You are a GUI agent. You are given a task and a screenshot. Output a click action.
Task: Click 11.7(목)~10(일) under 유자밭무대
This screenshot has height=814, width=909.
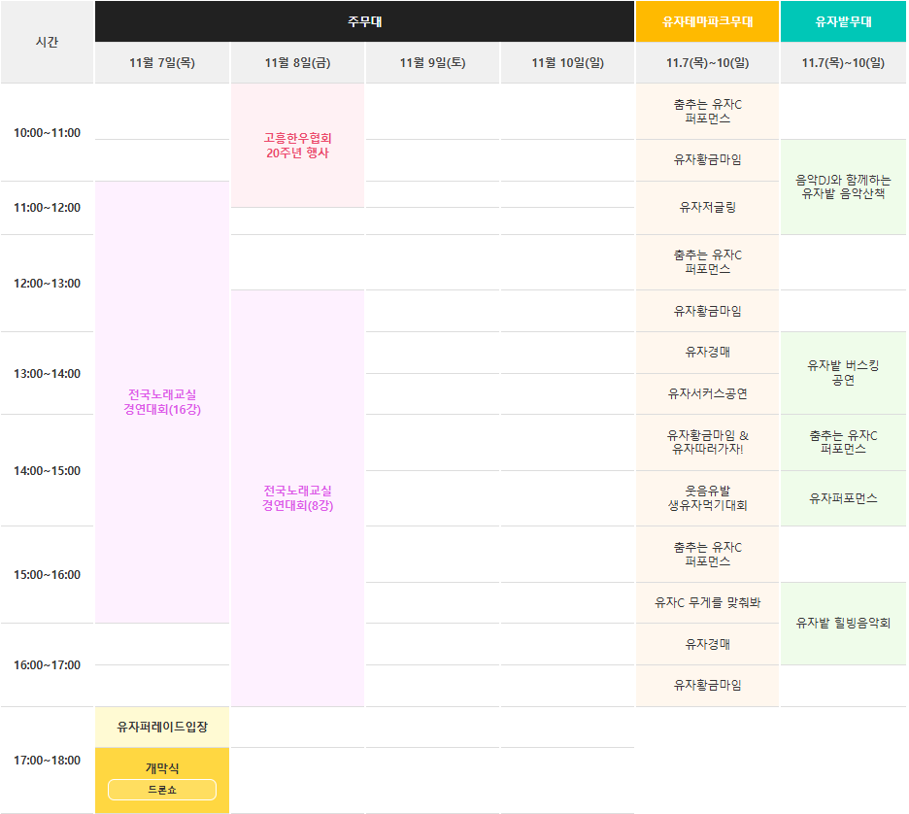pos(843,62)
